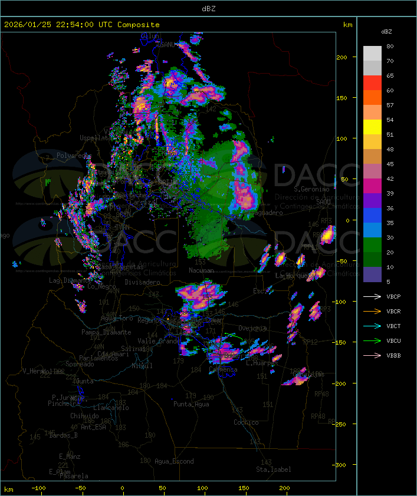Click the VBBB legend label

(x=393, y=356)
